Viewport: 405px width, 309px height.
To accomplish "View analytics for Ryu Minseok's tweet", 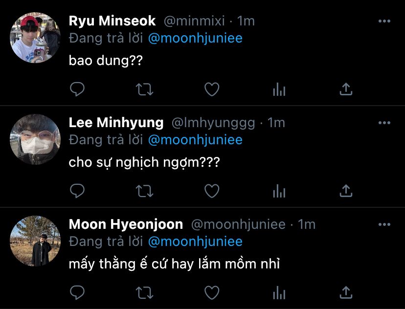I will tap(279, 89).
